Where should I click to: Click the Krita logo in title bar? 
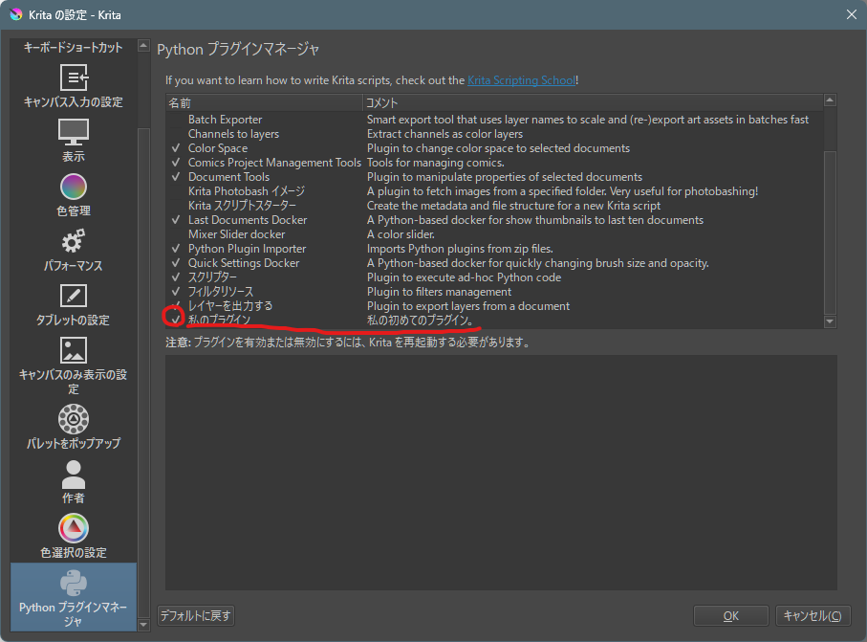pyautogui.click(x=16, y=14)
